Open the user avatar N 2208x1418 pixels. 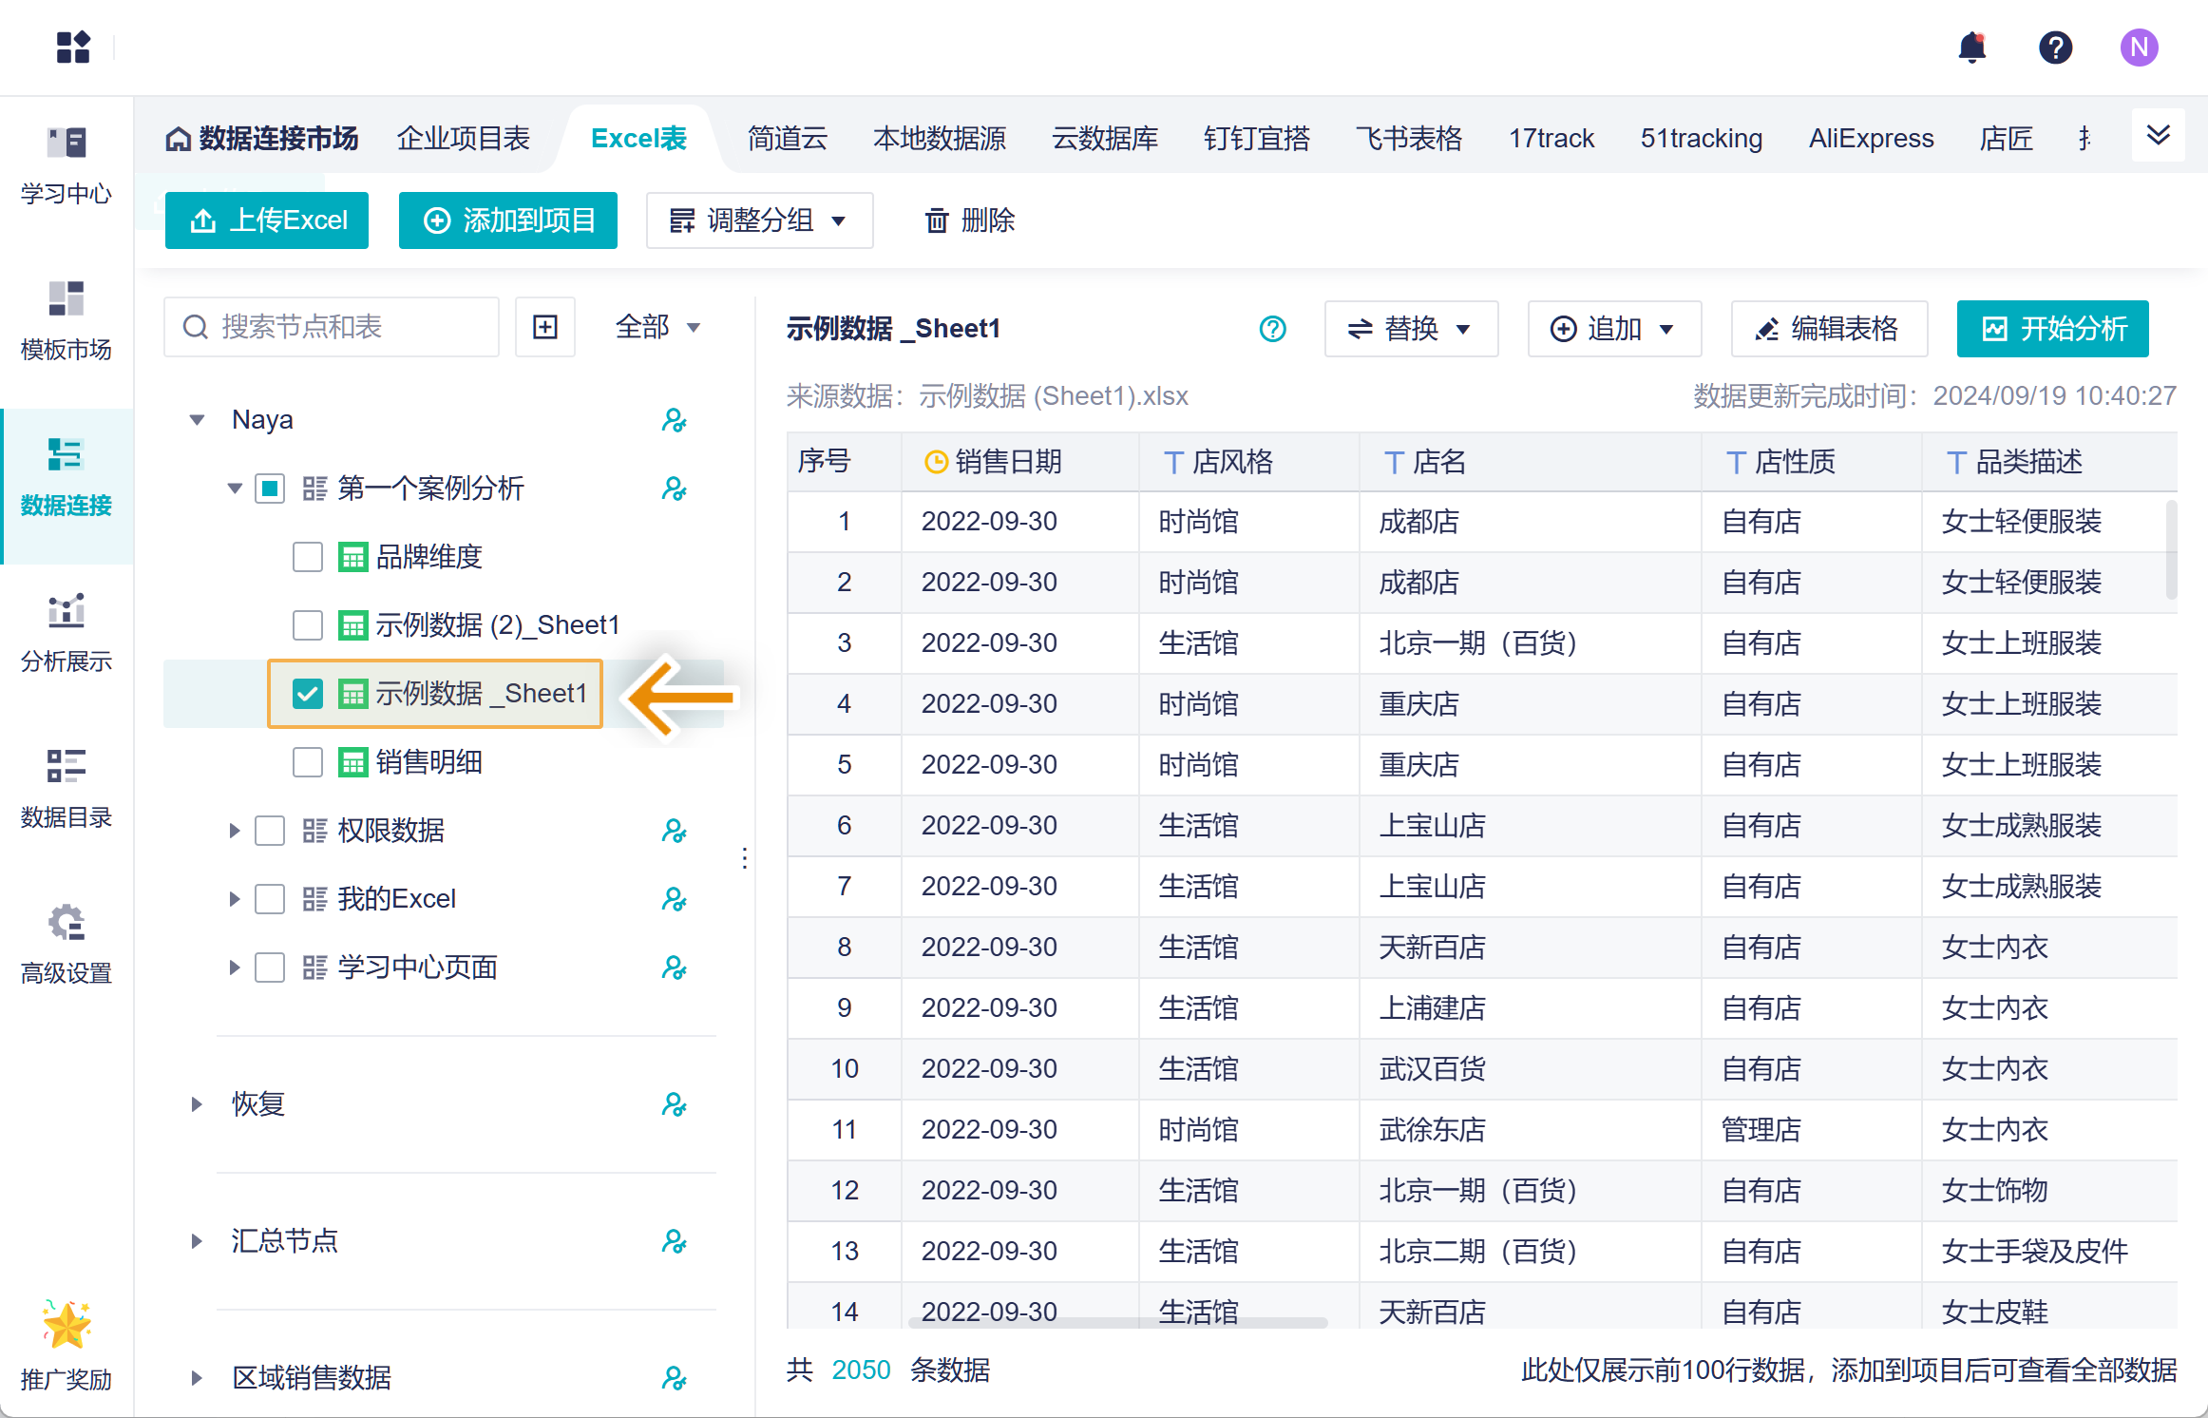coord(2139,47)
